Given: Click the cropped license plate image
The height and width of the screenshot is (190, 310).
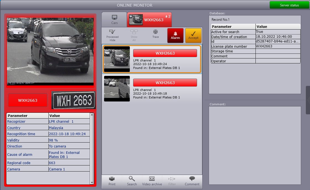Looking at the screenshot, I should coord(74,100).
